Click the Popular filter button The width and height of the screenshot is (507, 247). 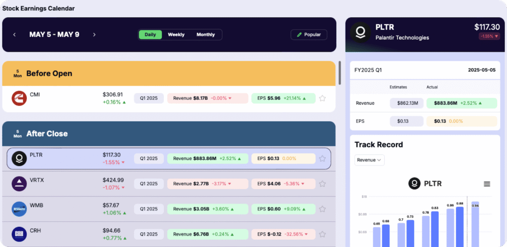(309, 35)
